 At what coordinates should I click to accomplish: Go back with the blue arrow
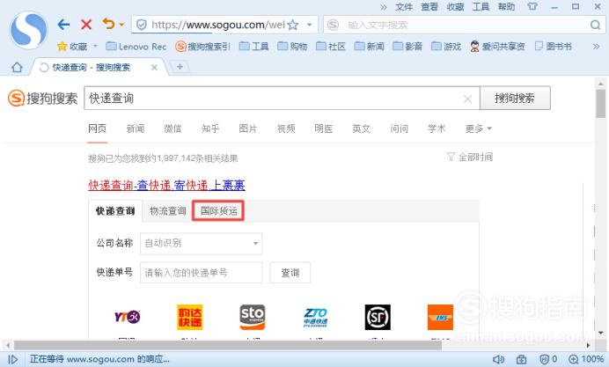[63, 25]
